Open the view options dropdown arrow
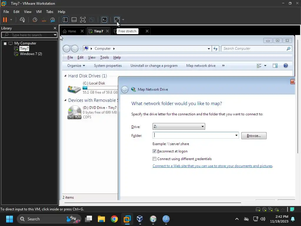The width and height of the screenshot is (301, 226). pos(265,66)
